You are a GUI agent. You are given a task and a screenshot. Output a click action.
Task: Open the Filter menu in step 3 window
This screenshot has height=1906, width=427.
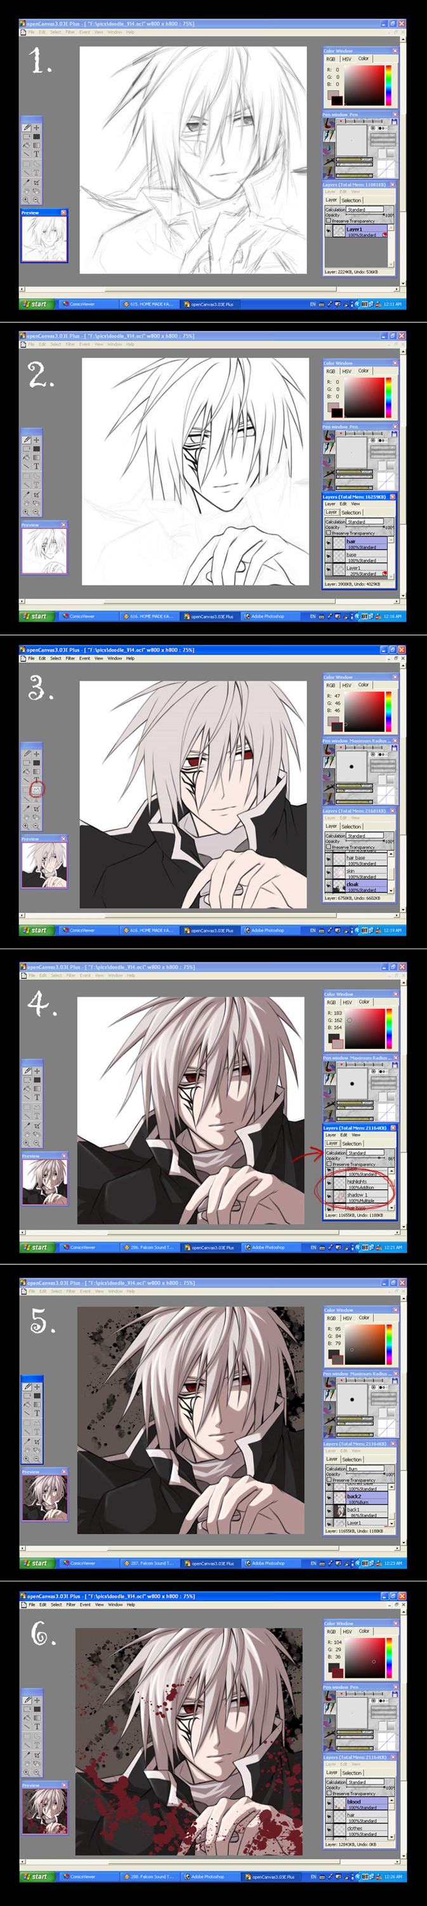tap(70, 658)
